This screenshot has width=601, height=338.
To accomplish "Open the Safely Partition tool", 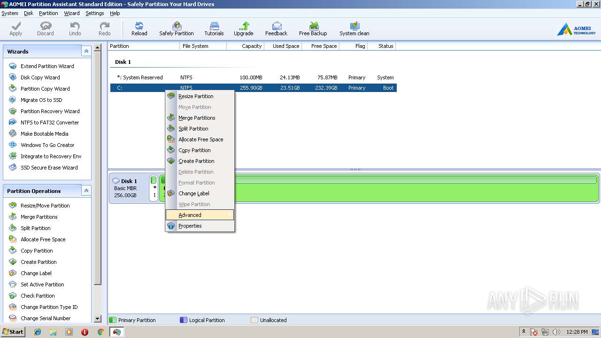I will coord(177,29).
